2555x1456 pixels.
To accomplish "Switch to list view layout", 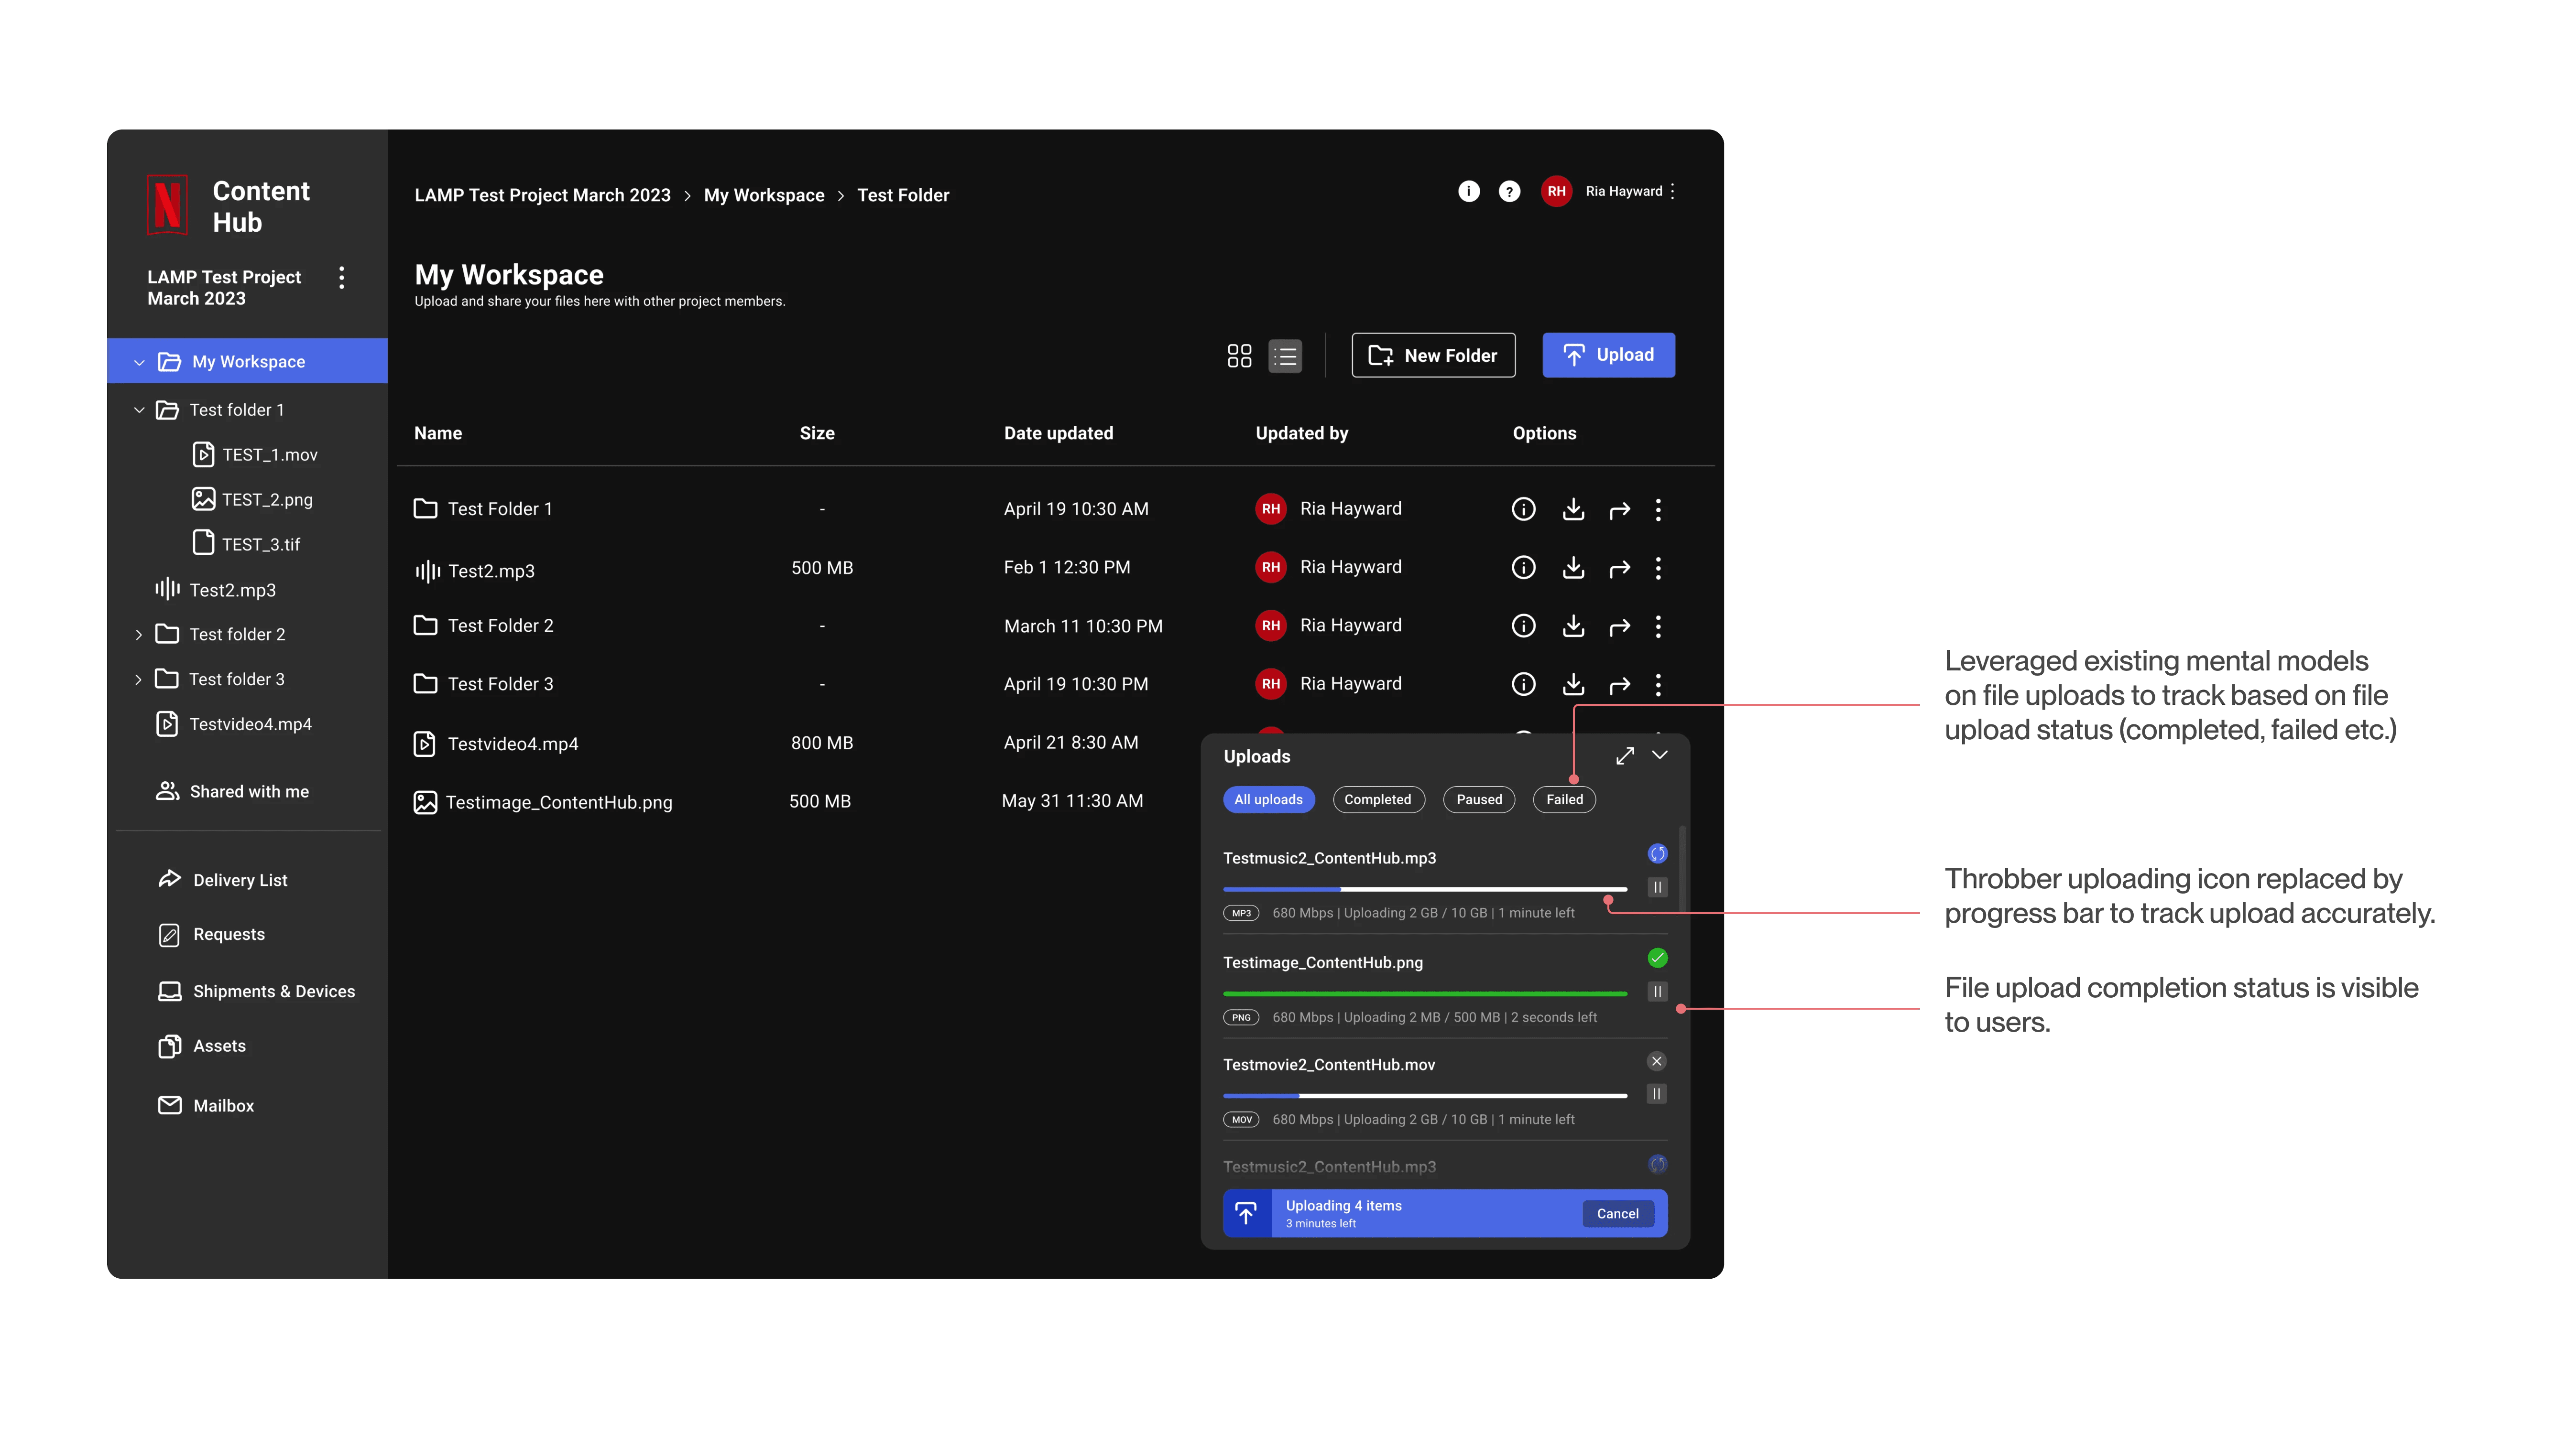I will click(x=1285, y=356).
